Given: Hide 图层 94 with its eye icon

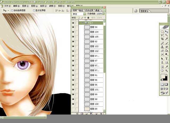Looking at the screenshot, I should pyautogui.click(x=73, y=27).
